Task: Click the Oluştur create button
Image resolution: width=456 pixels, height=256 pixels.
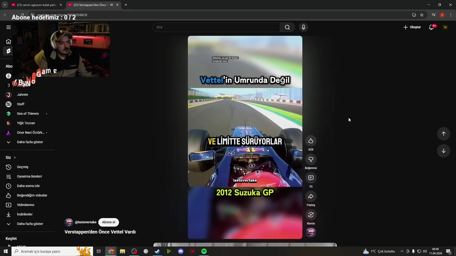Action: click(x=412, y=27)
